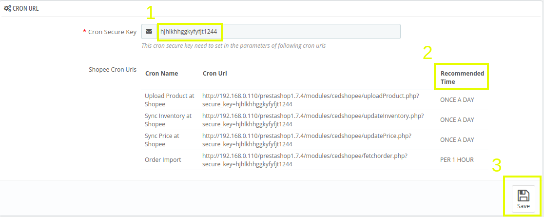Click the Cron Secure Key label
This screenshot has height=217, width=544.
pos(113,32)
